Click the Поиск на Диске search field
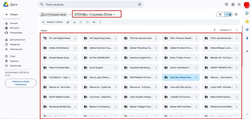This screenshot has width=251, height=119. click(x=91, y=5)
